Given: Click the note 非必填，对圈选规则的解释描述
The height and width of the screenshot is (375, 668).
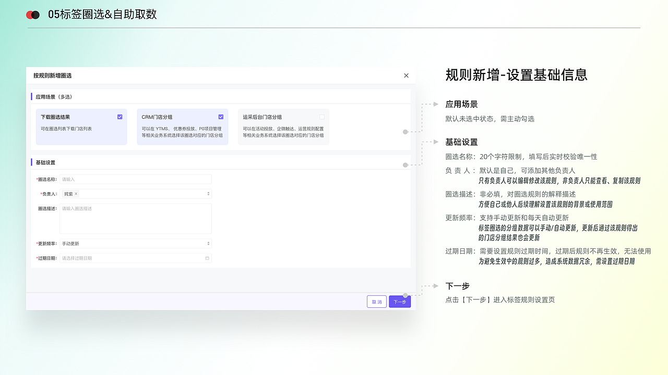Looking at the screenshot, I should [527, 194].
